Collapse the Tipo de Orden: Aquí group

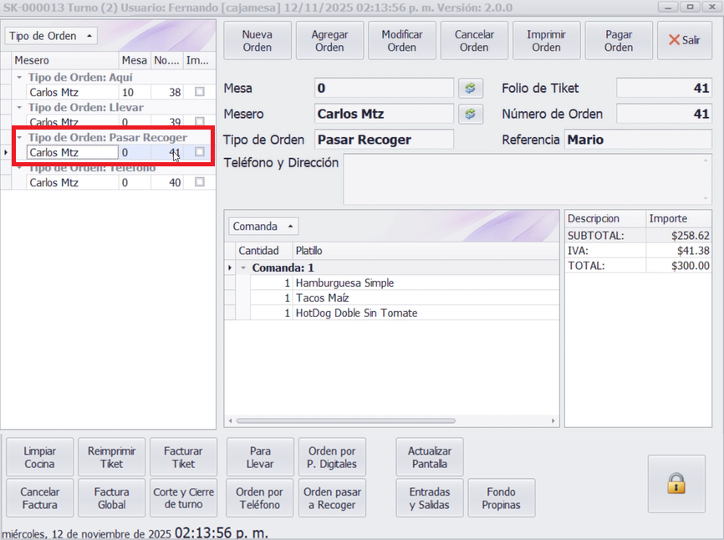click(19, 78)
